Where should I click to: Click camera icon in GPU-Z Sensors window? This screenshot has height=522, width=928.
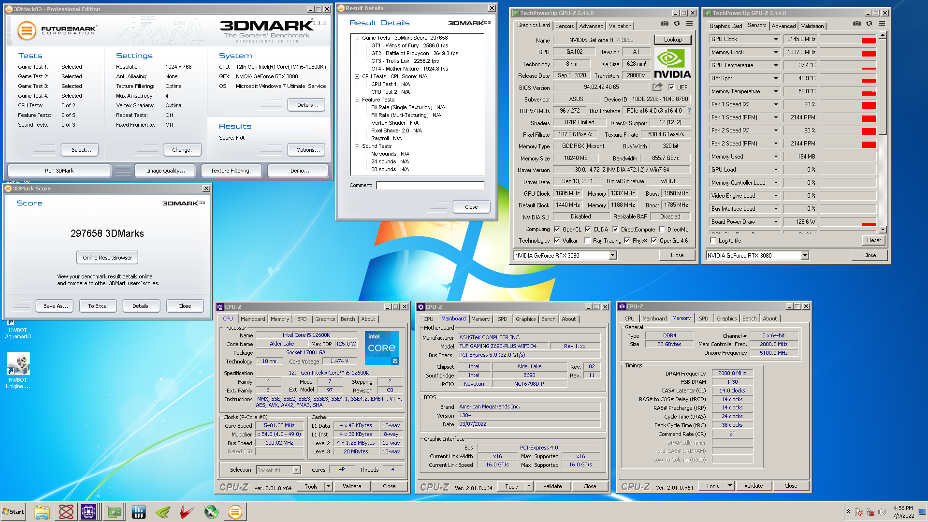[x=857, y=24]
